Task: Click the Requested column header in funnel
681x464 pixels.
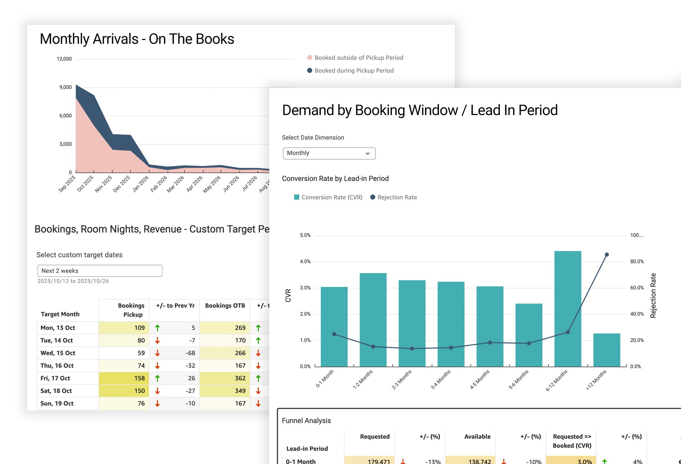Action: (375, 436)
